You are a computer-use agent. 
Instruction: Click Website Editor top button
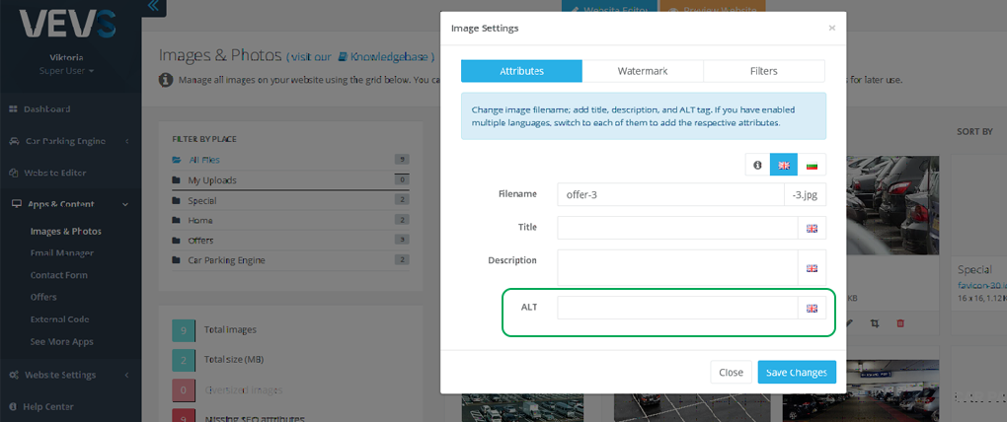(x=609, y=7)
